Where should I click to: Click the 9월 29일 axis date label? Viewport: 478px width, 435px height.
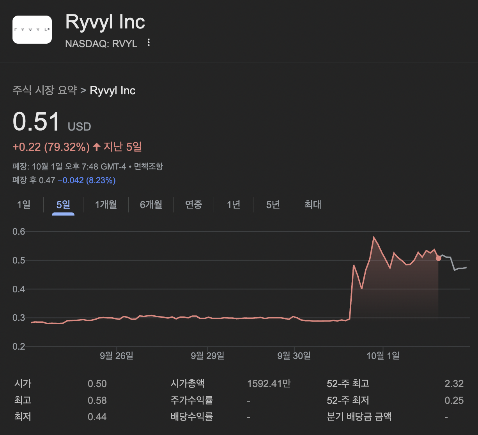[207, 355]
